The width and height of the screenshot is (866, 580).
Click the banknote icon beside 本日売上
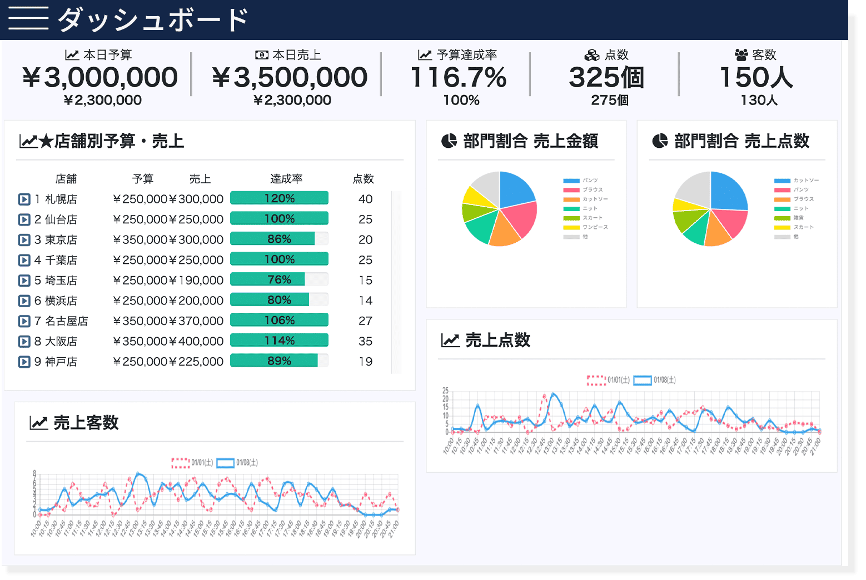(x=261, y=55)
